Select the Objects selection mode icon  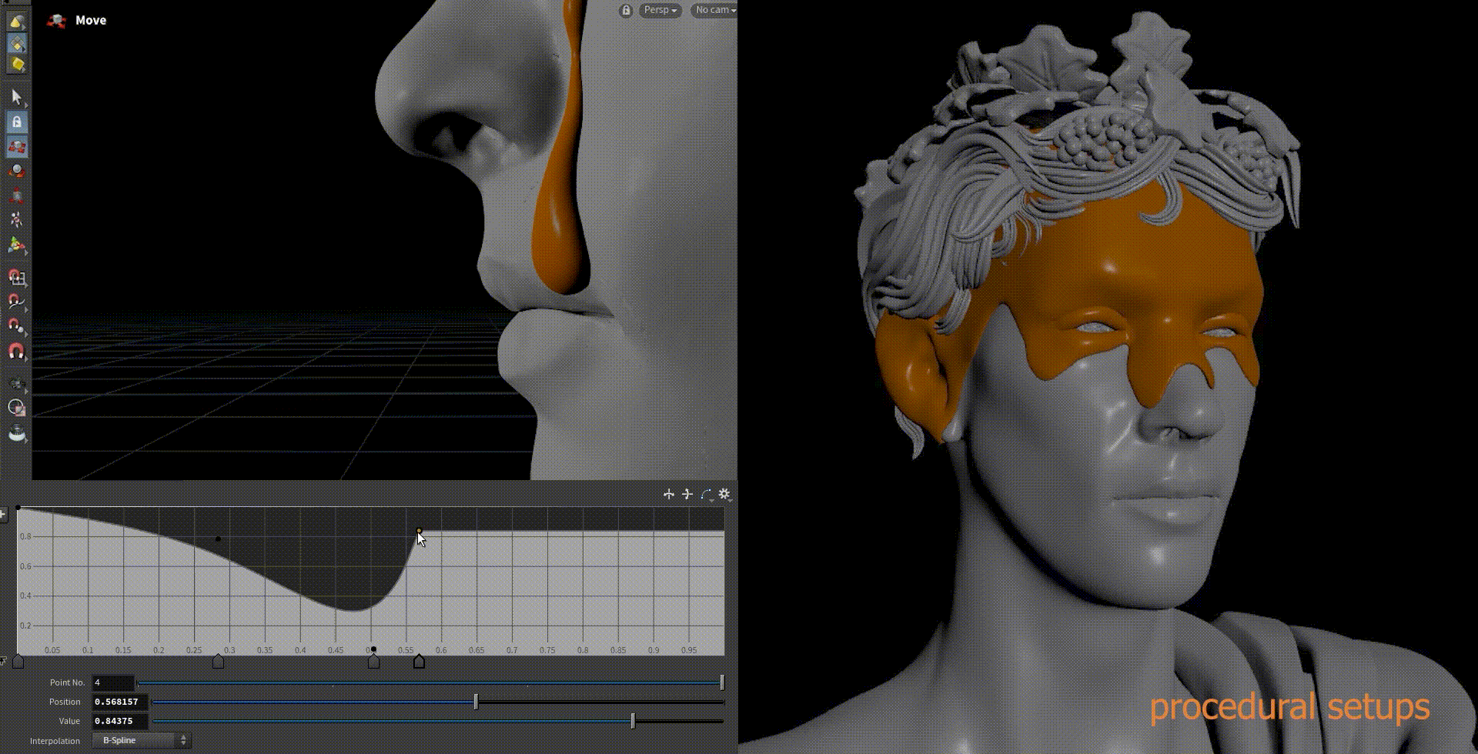click(16, 21)
